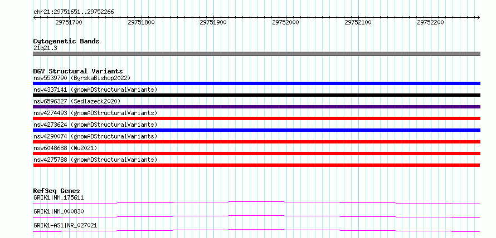Open variant label nsv5539790 (ByrskaBishop2022)
Screen dimensions: 496x238
(81, 78)
